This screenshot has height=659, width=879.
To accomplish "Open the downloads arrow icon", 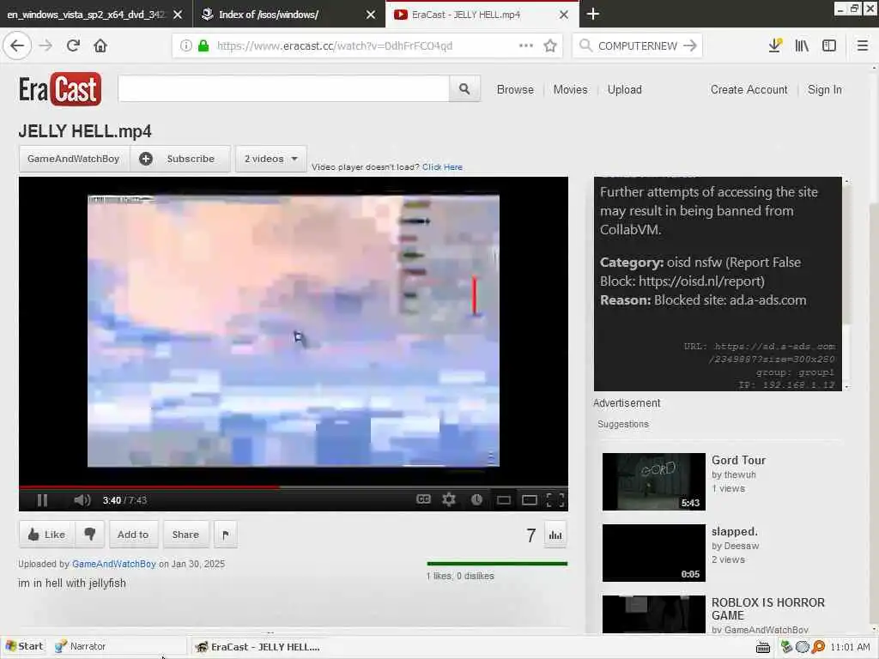I will coord(775,45).
